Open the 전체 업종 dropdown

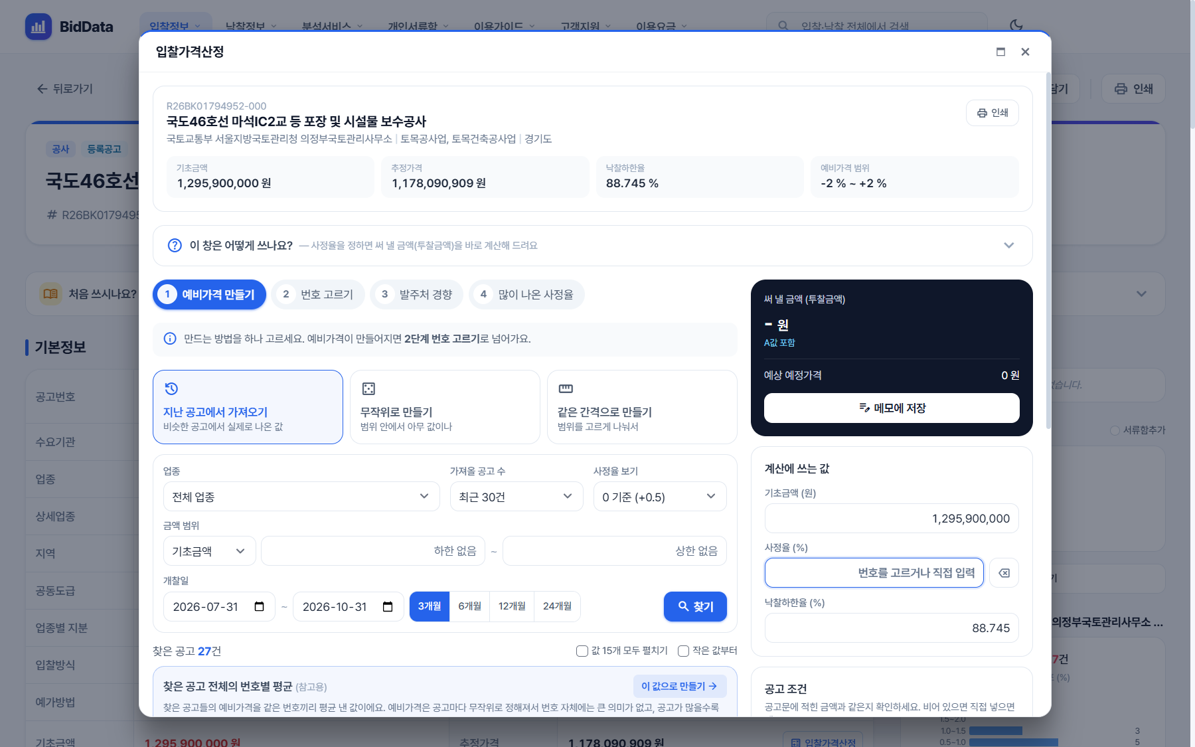pos(301,497)
